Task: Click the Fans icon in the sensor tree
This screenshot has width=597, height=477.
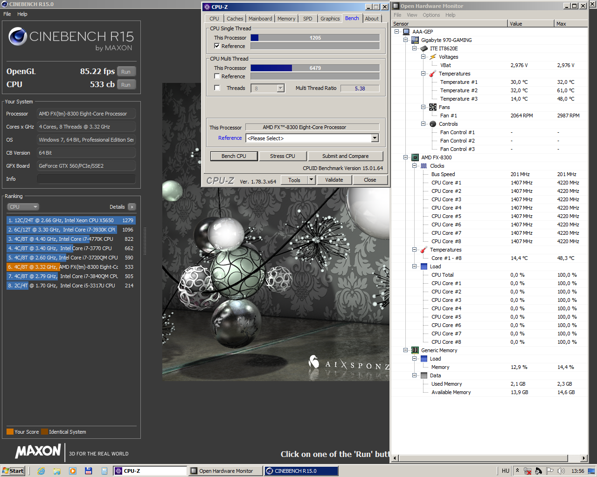Action: pyautogui.click(x=433, y=107)
